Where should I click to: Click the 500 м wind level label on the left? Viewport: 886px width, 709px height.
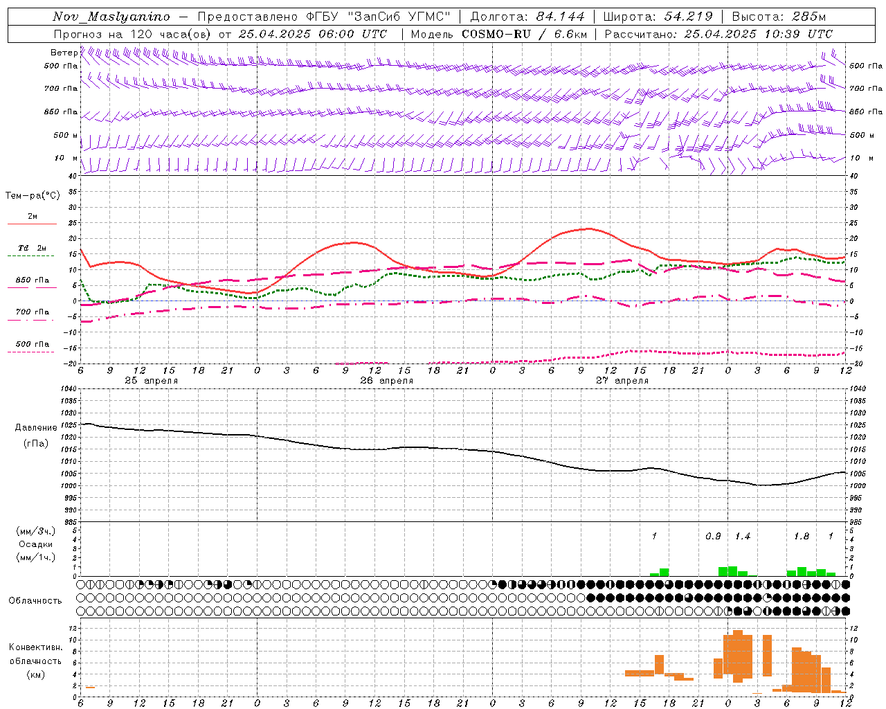coord(66,135)
